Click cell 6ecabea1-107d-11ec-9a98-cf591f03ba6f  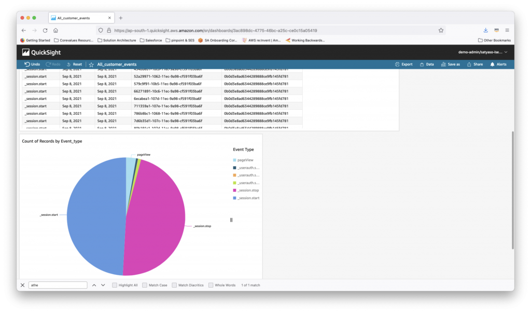(167, 99)
